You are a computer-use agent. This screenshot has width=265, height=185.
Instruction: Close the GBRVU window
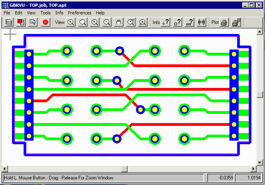coord(259,5)
